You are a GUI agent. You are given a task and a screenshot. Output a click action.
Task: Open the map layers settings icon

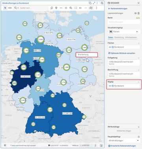pos(91,8)
